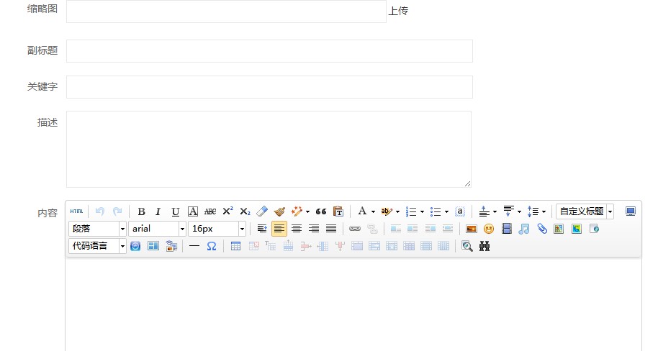Toggle italic formatting
Image resolution: width=658 pixels, height=351 pixels.
click(158, 211)
